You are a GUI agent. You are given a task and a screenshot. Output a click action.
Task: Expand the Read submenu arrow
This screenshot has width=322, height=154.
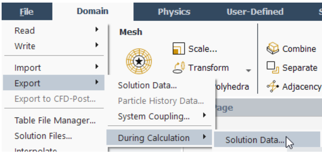pyautogui.click(x=97, y=30)
